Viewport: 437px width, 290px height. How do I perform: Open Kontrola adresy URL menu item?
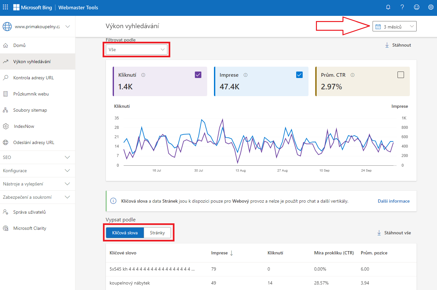pyautogui.click(x=38, y=78)
